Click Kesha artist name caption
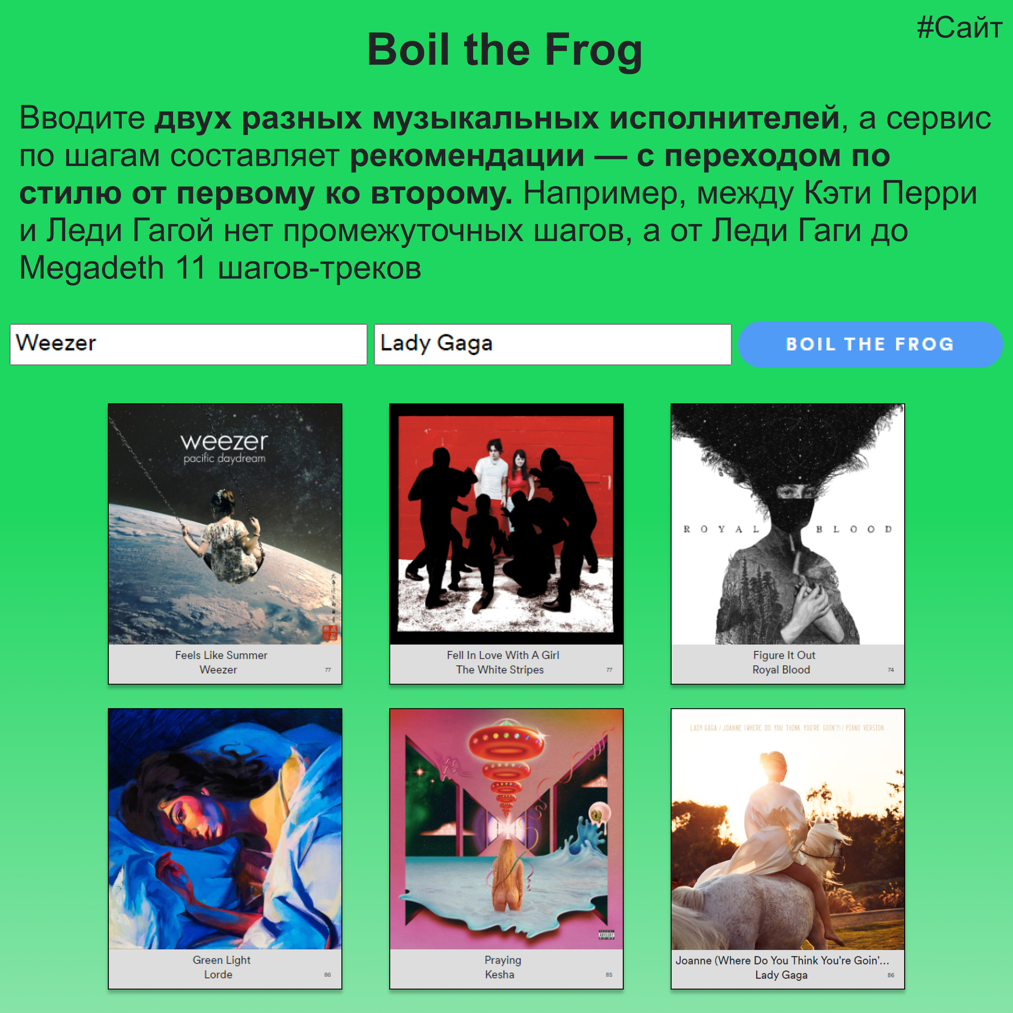1013x1013 pixels. tap(500, 974)
